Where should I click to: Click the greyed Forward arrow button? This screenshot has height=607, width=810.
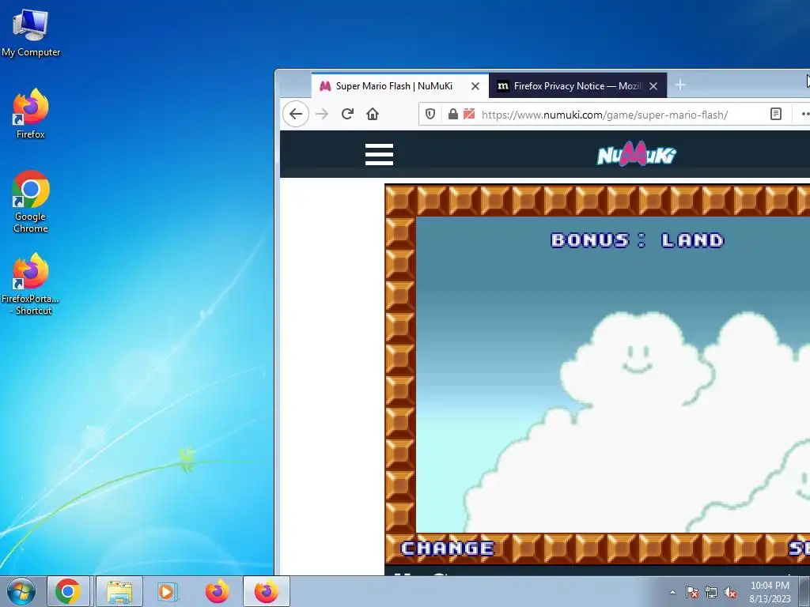(322, 114)
